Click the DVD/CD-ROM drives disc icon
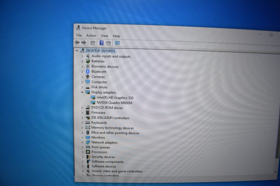280x186 pixels. click(x=88, y=107)
